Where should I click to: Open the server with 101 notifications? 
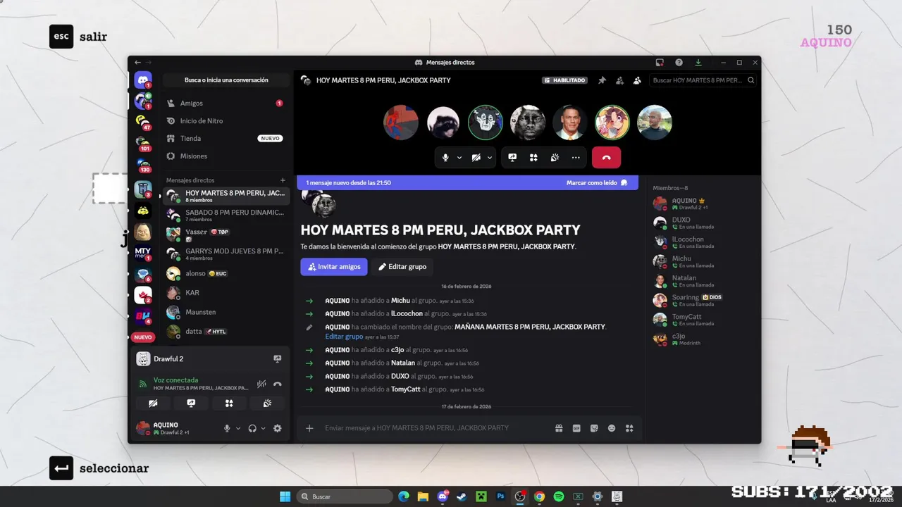[143, 143]
